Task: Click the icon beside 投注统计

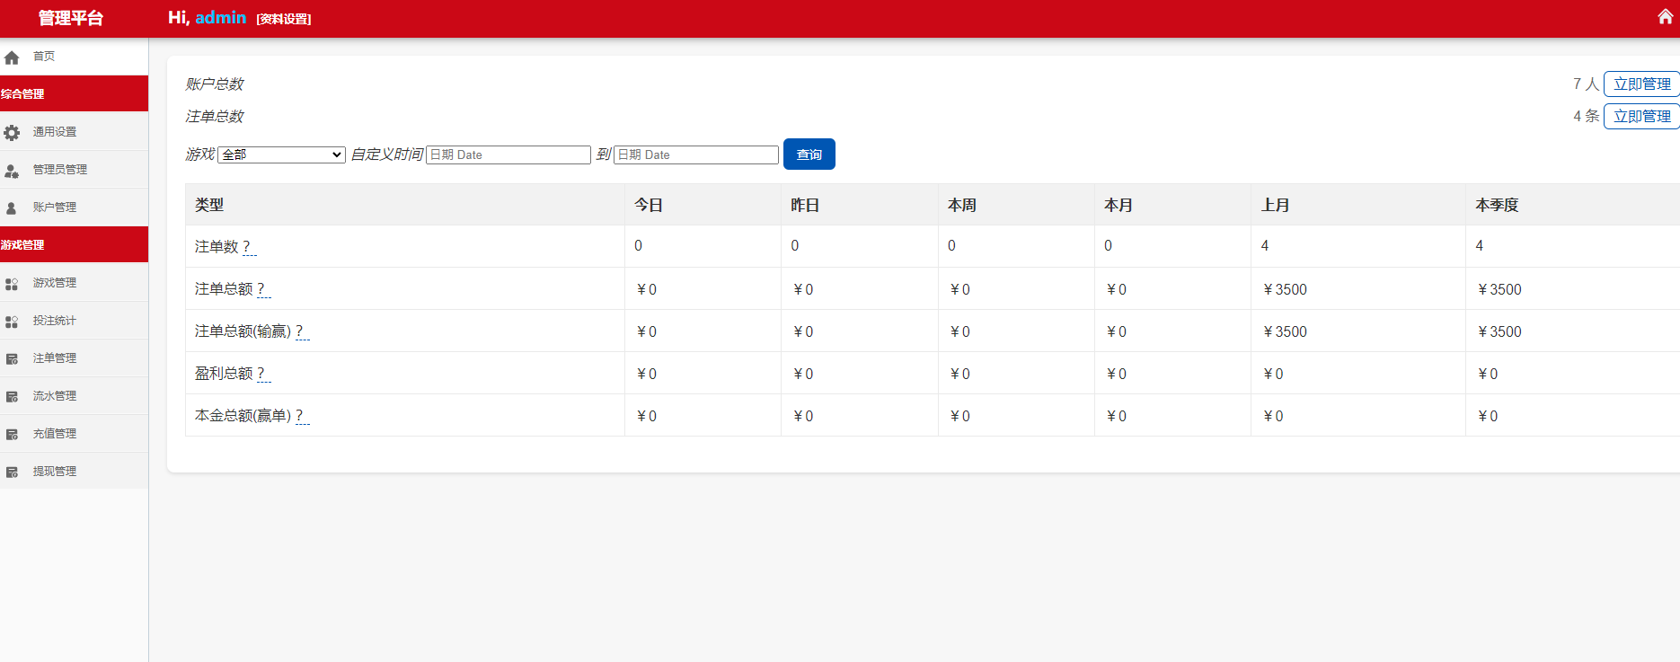Action: (x=12, y=322)
